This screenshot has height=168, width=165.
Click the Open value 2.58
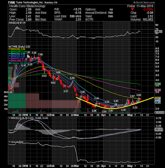click(29, 10)
